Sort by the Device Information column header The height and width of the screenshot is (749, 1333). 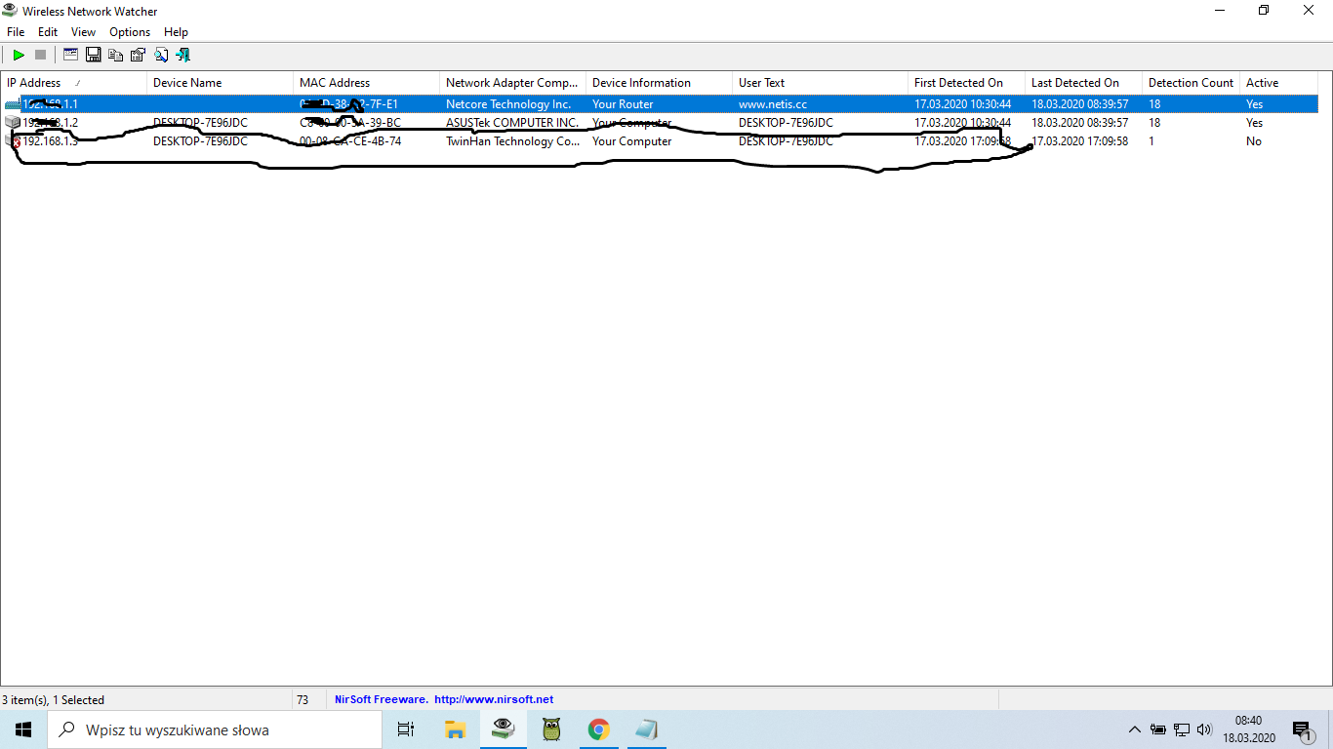point(660,83)
